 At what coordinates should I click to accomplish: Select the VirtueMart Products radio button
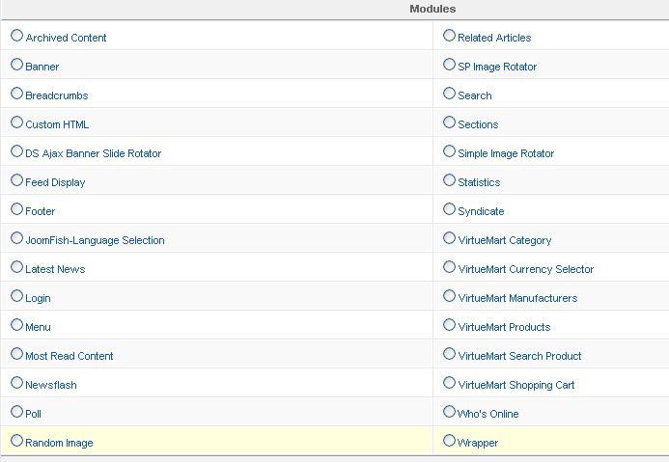pyautogui.click(x=449, y=324)
